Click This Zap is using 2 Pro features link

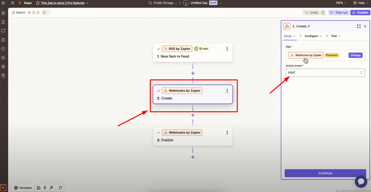[x=63, y=3]
